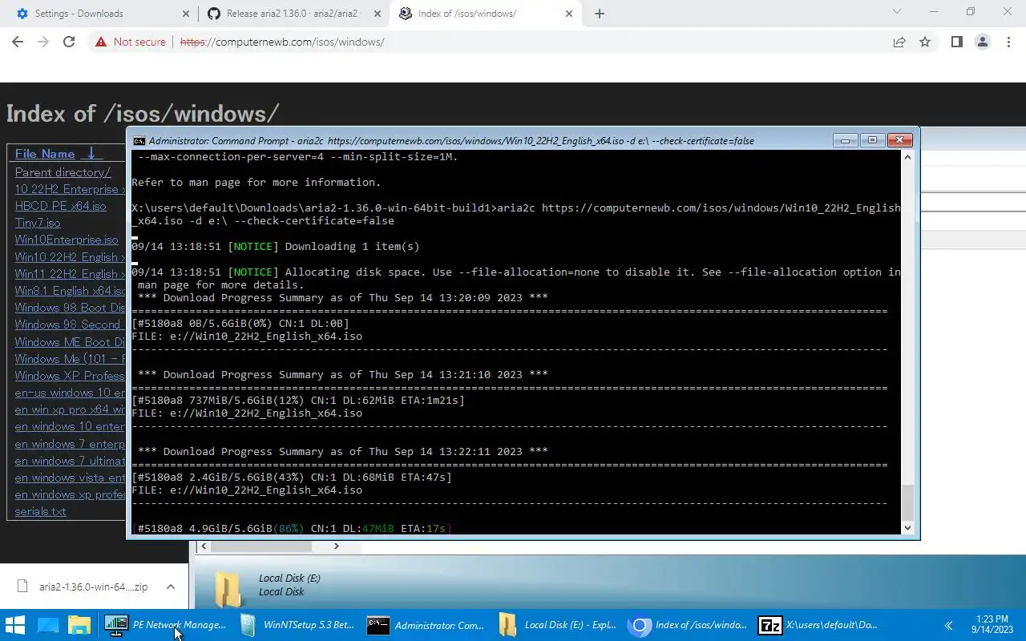This screenshot has height=641, width=1026.
Task: Click the Win8.1 English x64 iso link
Action: point(70,291)
